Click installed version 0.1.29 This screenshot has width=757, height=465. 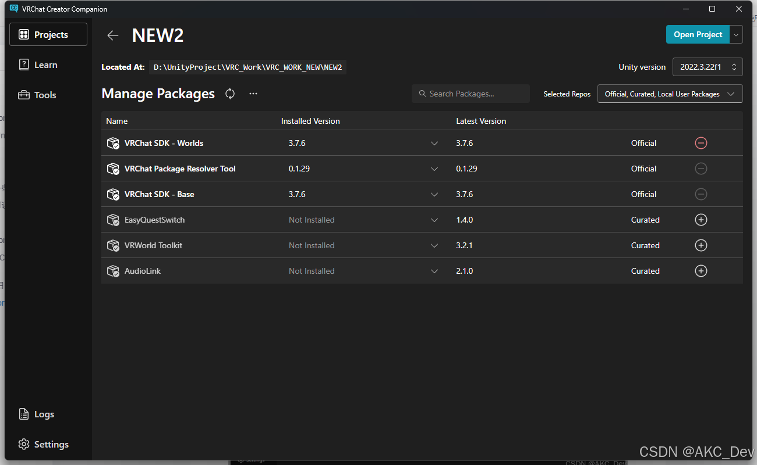(x=299, y=169)
